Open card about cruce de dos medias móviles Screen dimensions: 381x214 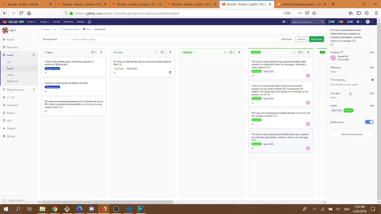[281, 114]
